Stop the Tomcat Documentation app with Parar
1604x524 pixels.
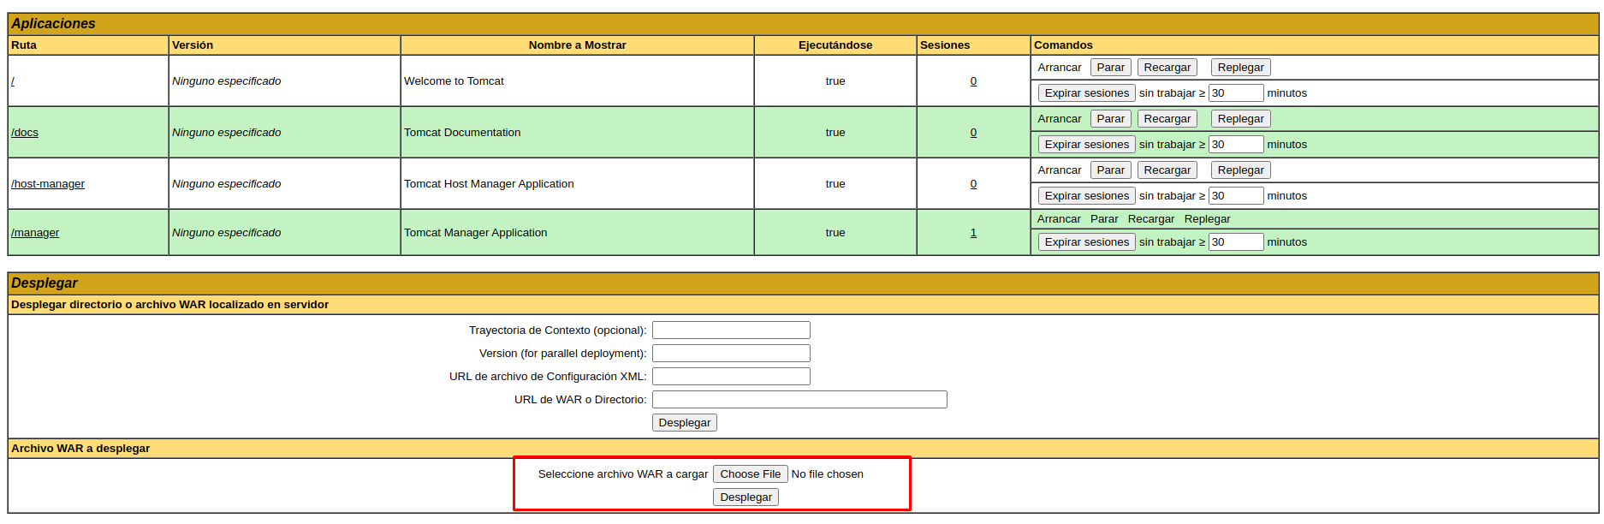[1111, 119]
